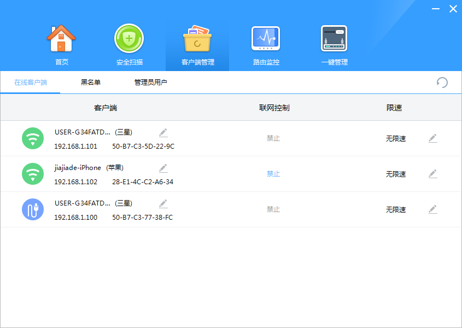Open the 首页 home icon
462x328 pixels.
click(61, 39)
